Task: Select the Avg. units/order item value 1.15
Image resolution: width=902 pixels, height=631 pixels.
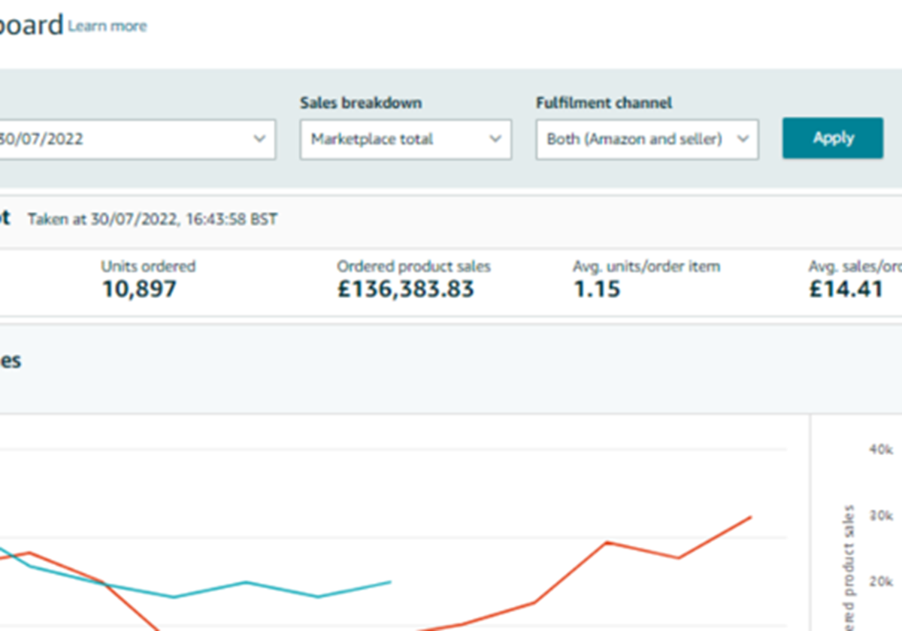Action: point(597,288)
